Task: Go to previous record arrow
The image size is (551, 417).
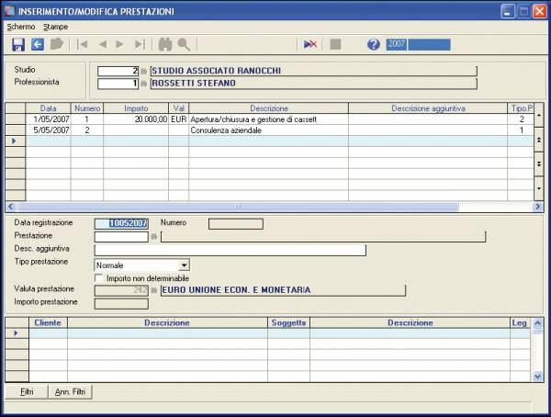Action: (103, 44)
